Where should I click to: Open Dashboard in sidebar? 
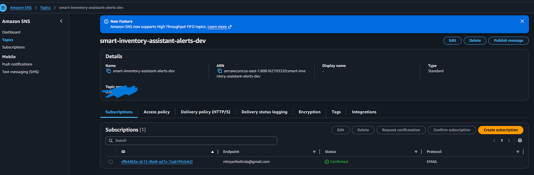11,32
